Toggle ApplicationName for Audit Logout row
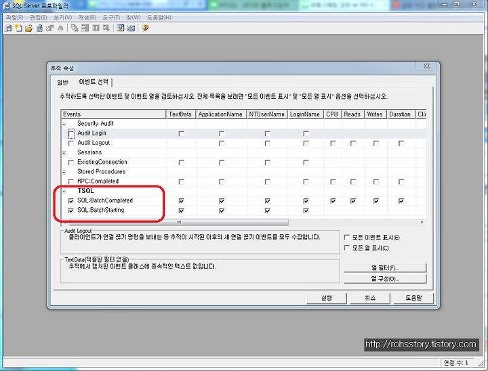Image resolution: width=488 pixels, height=371 pixels. [222, 144]
